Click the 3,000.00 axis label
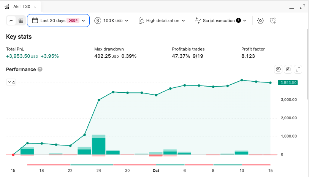The image size is (309, 177). click(x=289, y=100)
